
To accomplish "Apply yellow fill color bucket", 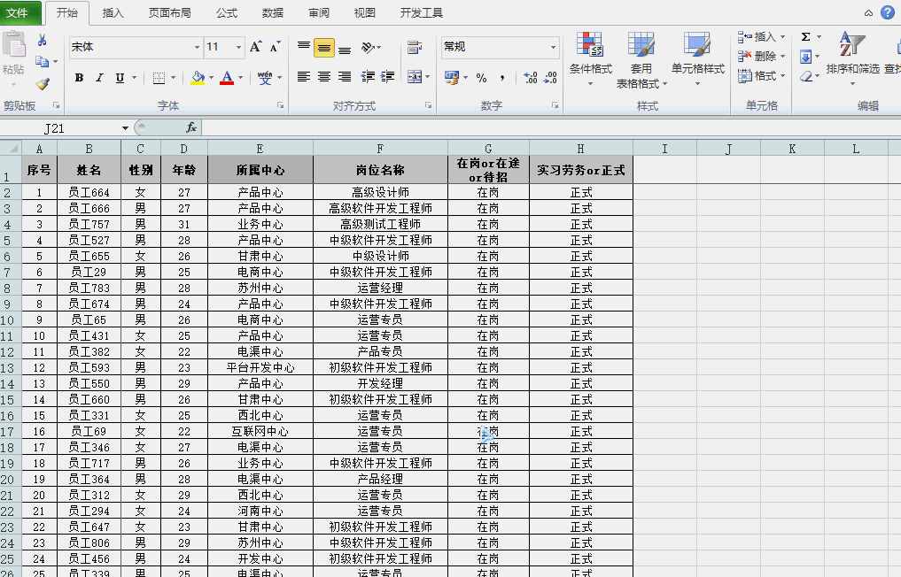I will 198,78.
